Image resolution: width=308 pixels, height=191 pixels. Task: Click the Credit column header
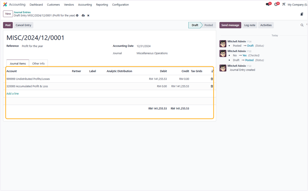click(185, 71)
